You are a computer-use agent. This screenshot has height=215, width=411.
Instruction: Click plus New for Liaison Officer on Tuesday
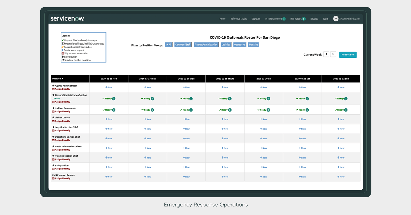pos(148,119)
